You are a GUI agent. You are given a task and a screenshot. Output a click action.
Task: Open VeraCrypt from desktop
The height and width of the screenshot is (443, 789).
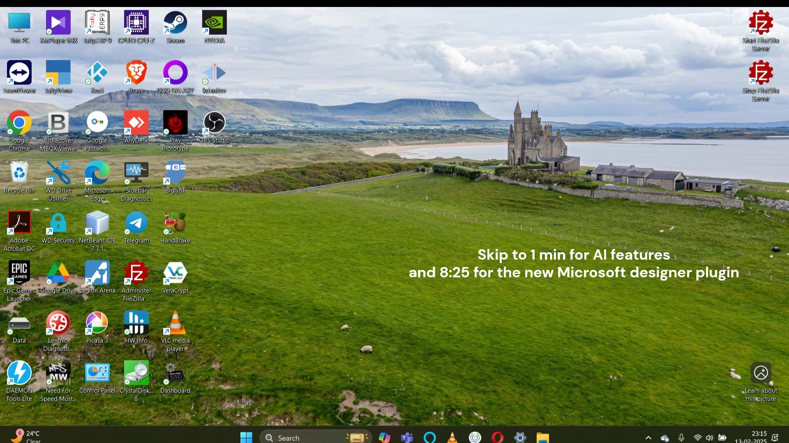click(x=175, y=277)
